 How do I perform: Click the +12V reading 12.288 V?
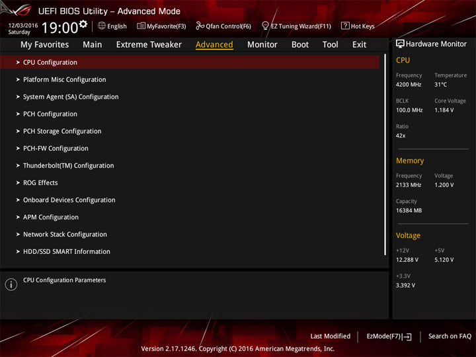pos(407,260)
